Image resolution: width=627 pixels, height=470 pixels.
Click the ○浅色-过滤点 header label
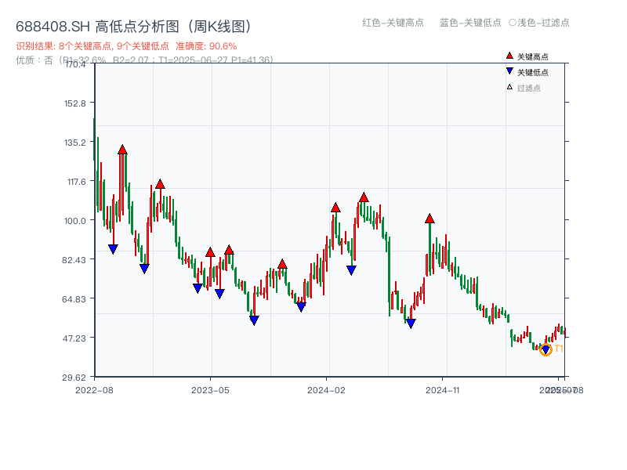[545, 23]
